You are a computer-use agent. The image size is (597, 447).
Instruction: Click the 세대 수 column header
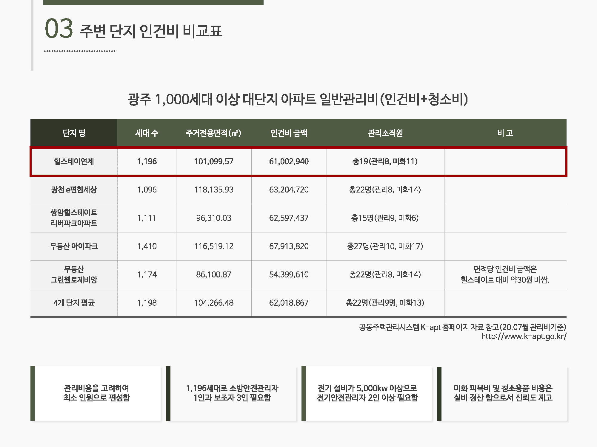click(147, 133)
